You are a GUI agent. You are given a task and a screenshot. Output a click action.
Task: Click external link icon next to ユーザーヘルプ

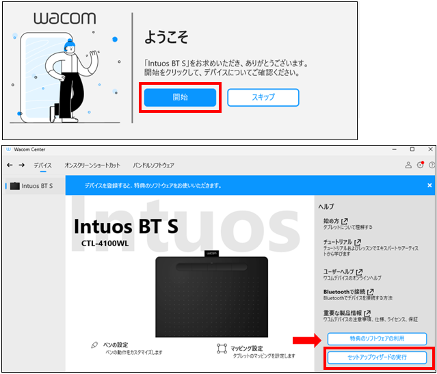[360, 271]
